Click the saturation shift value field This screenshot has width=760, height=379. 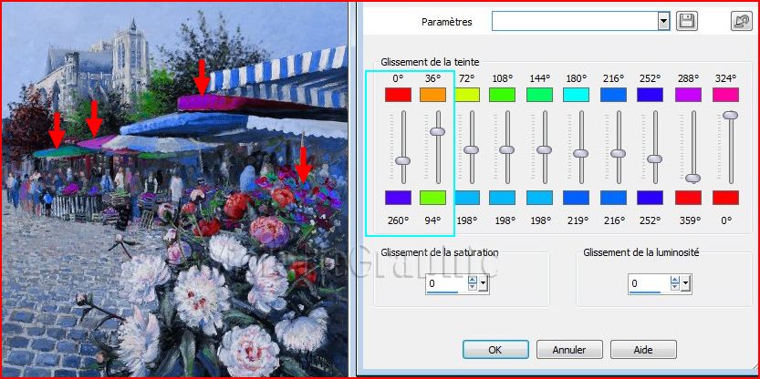coord(445,284)
